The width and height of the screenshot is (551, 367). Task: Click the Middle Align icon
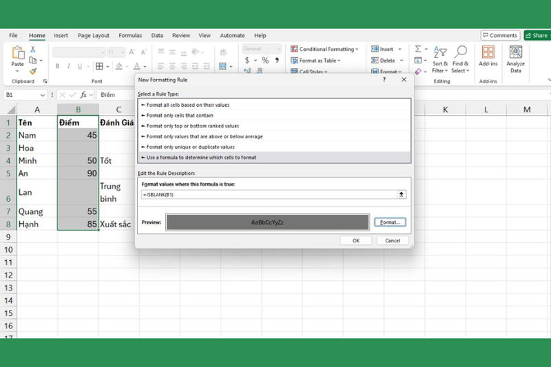click(172, 52)
